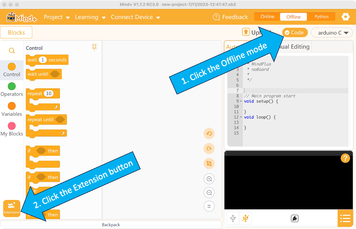
Task: Open the Blocks tab
Action: pyautogui.click(x=16, y=33)
